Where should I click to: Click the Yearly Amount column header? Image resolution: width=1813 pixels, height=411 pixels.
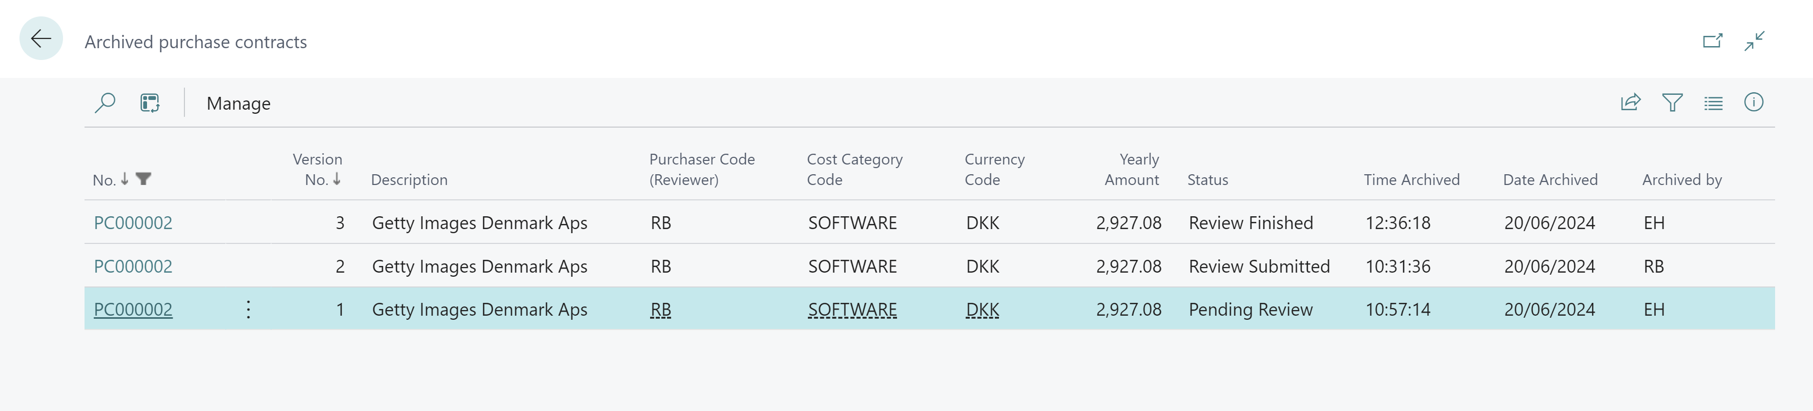pos(1132,170)
